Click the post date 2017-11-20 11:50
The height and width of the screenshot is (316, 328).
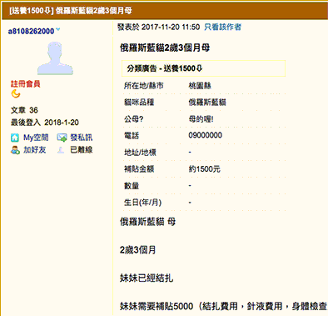coord(171,27)
